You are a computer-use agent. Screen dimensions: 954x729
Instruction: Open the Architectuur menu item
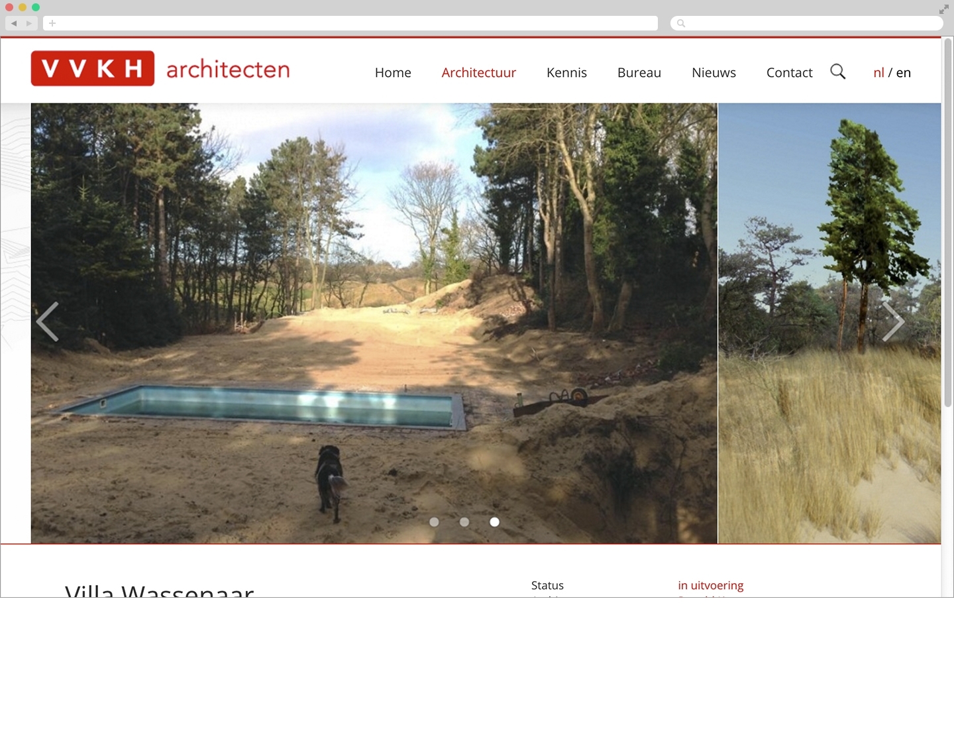pyautogui.click(x=478, y=73)
